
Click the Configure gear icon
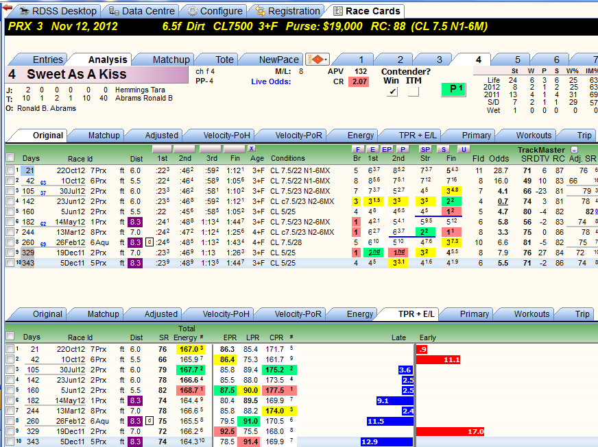(x=193, y=12)
